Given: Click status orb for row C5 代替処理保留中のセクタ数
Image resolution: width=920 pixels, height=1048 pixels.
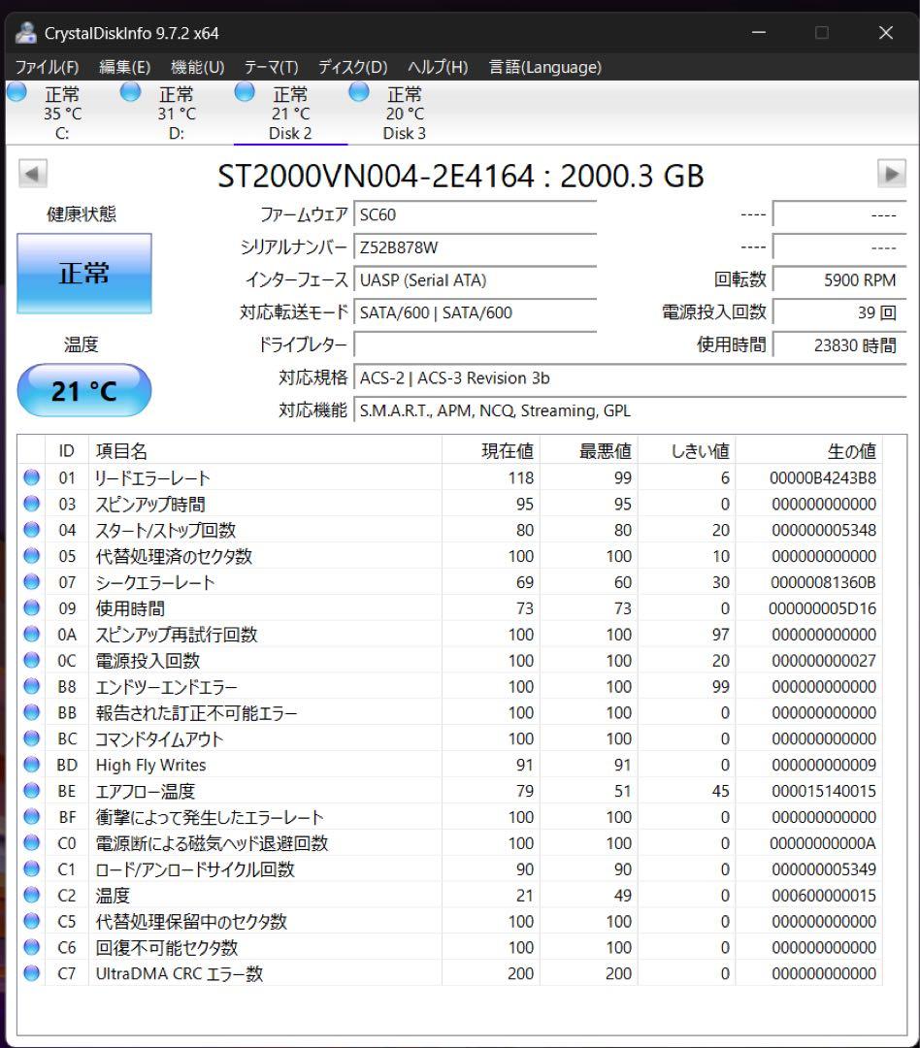Looking at the screenshot, I should tap(31, 920).
